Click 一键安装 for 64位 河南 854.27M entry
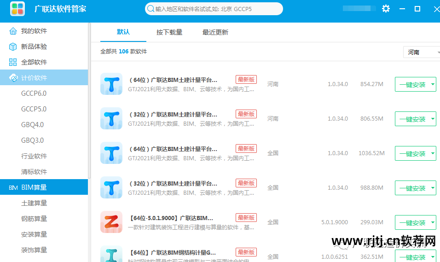The width and height of the screenshot is (440, 262). click(x=412, y=84)
